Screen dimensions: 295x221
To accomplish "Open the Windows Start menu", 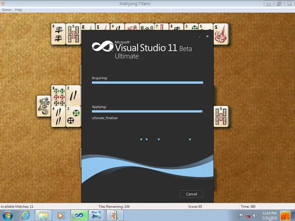I will click(8, 215).
